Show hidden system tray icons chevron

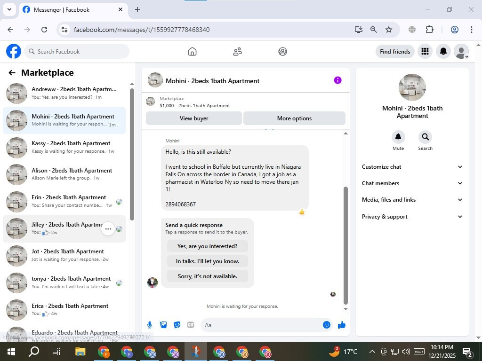coord(372,352)
